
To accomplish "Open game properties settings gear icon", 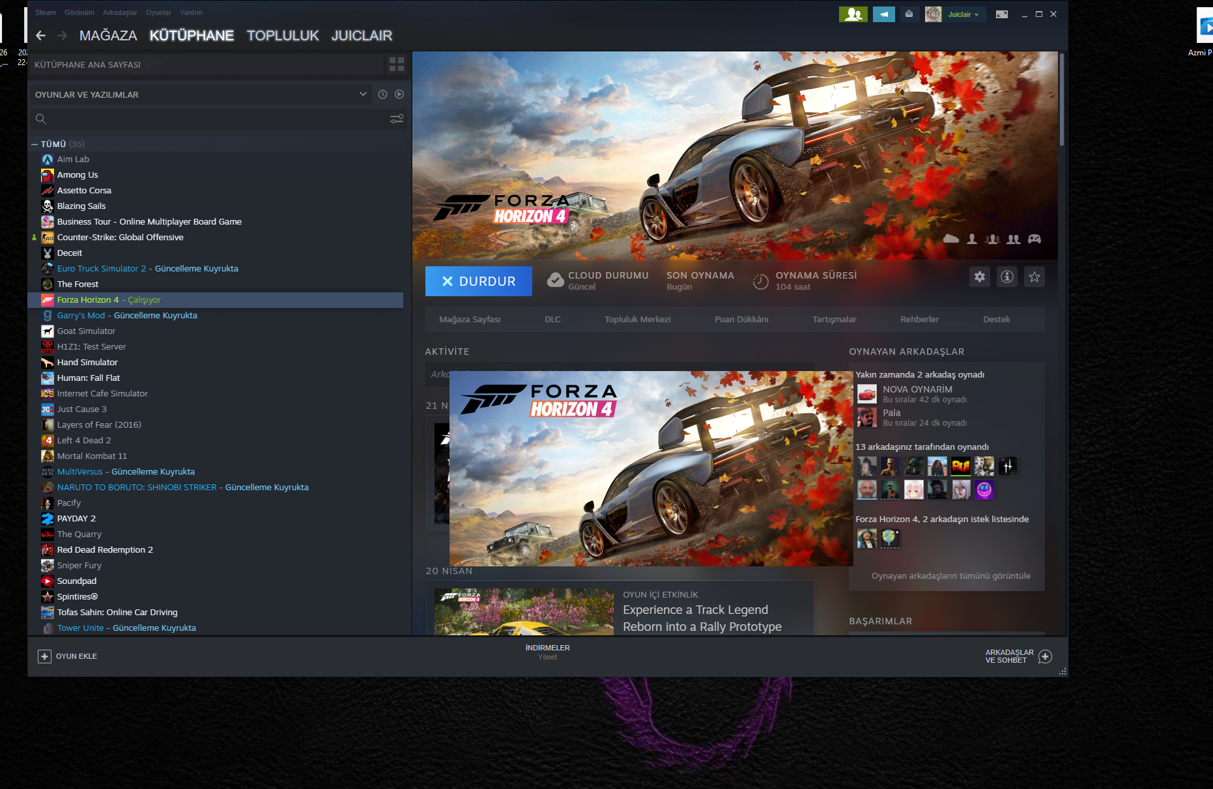I will pyautogui.click(x=980, y=277).
